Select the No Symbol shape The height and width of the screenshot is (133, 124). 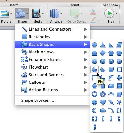coord(103,94)
